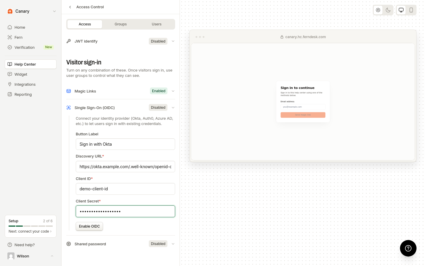Expand the Shared password section chevron
Screen dimensions: 426x266
click(x=173, y=244)
